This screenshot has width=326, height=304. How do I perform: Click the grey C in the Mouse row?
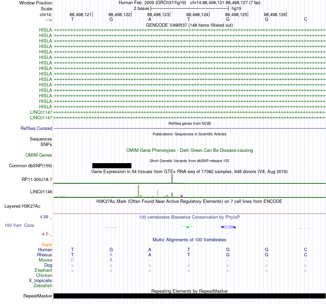coord(72,260)
